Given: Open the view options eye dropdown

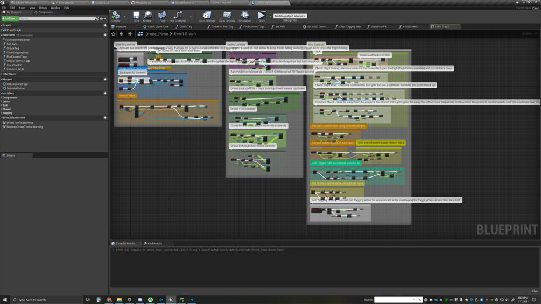Looking at the screenshot, I should (x=102, y=19).
